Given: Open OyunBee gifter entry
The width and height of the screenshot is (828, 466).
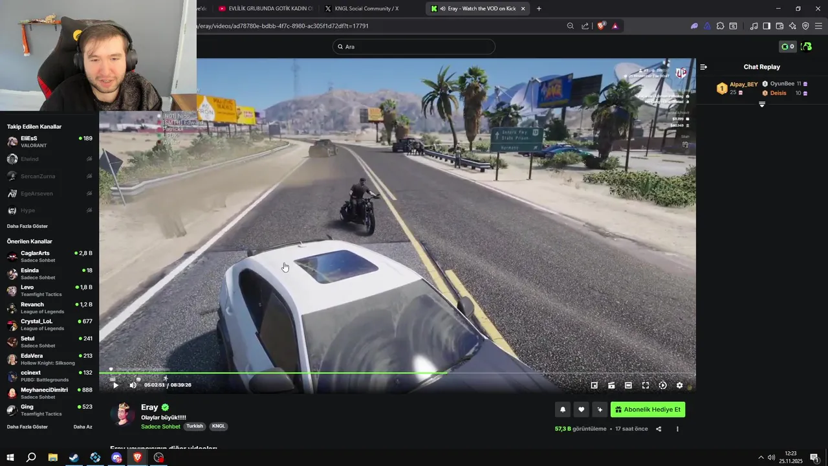Looking at the screenshot, I should click(785, 83).
